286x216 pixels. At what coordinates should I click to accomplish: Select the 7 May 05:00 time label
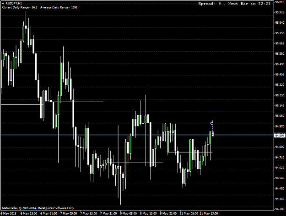click(69, 213)
